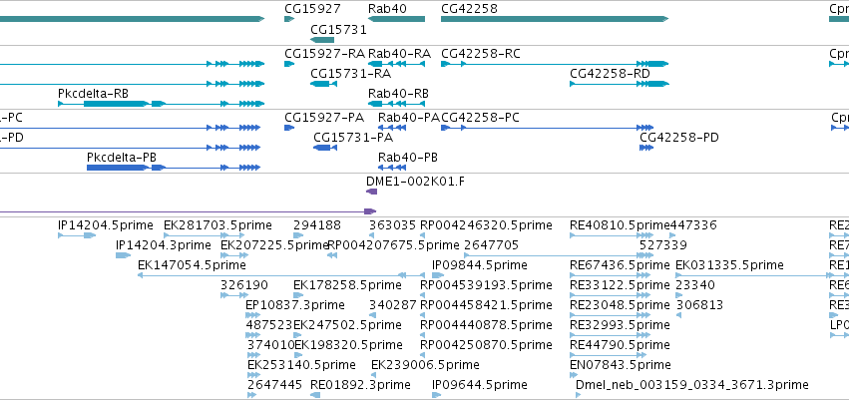Select EST EK253140.5prime
849x400 pixels.
click(254, 375)
